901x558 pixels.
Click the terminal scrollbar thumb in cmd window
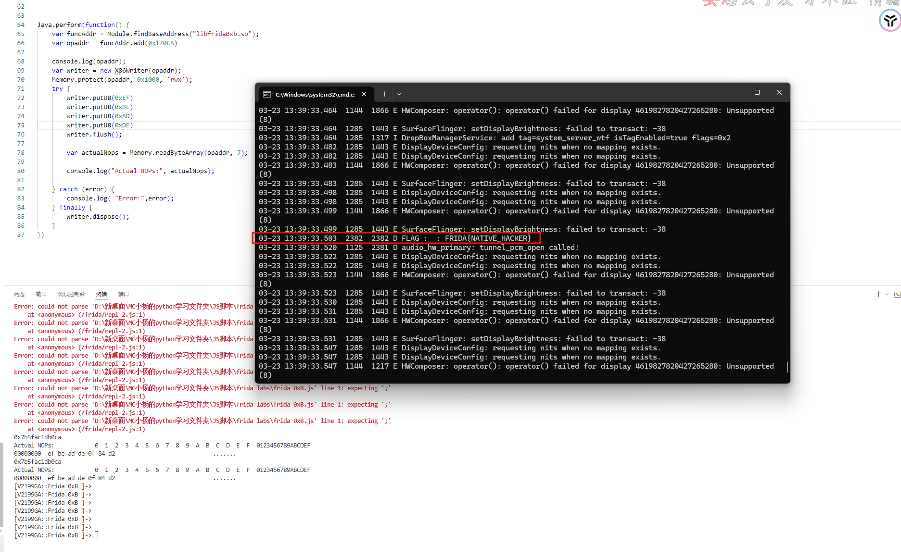coord(787,367)
